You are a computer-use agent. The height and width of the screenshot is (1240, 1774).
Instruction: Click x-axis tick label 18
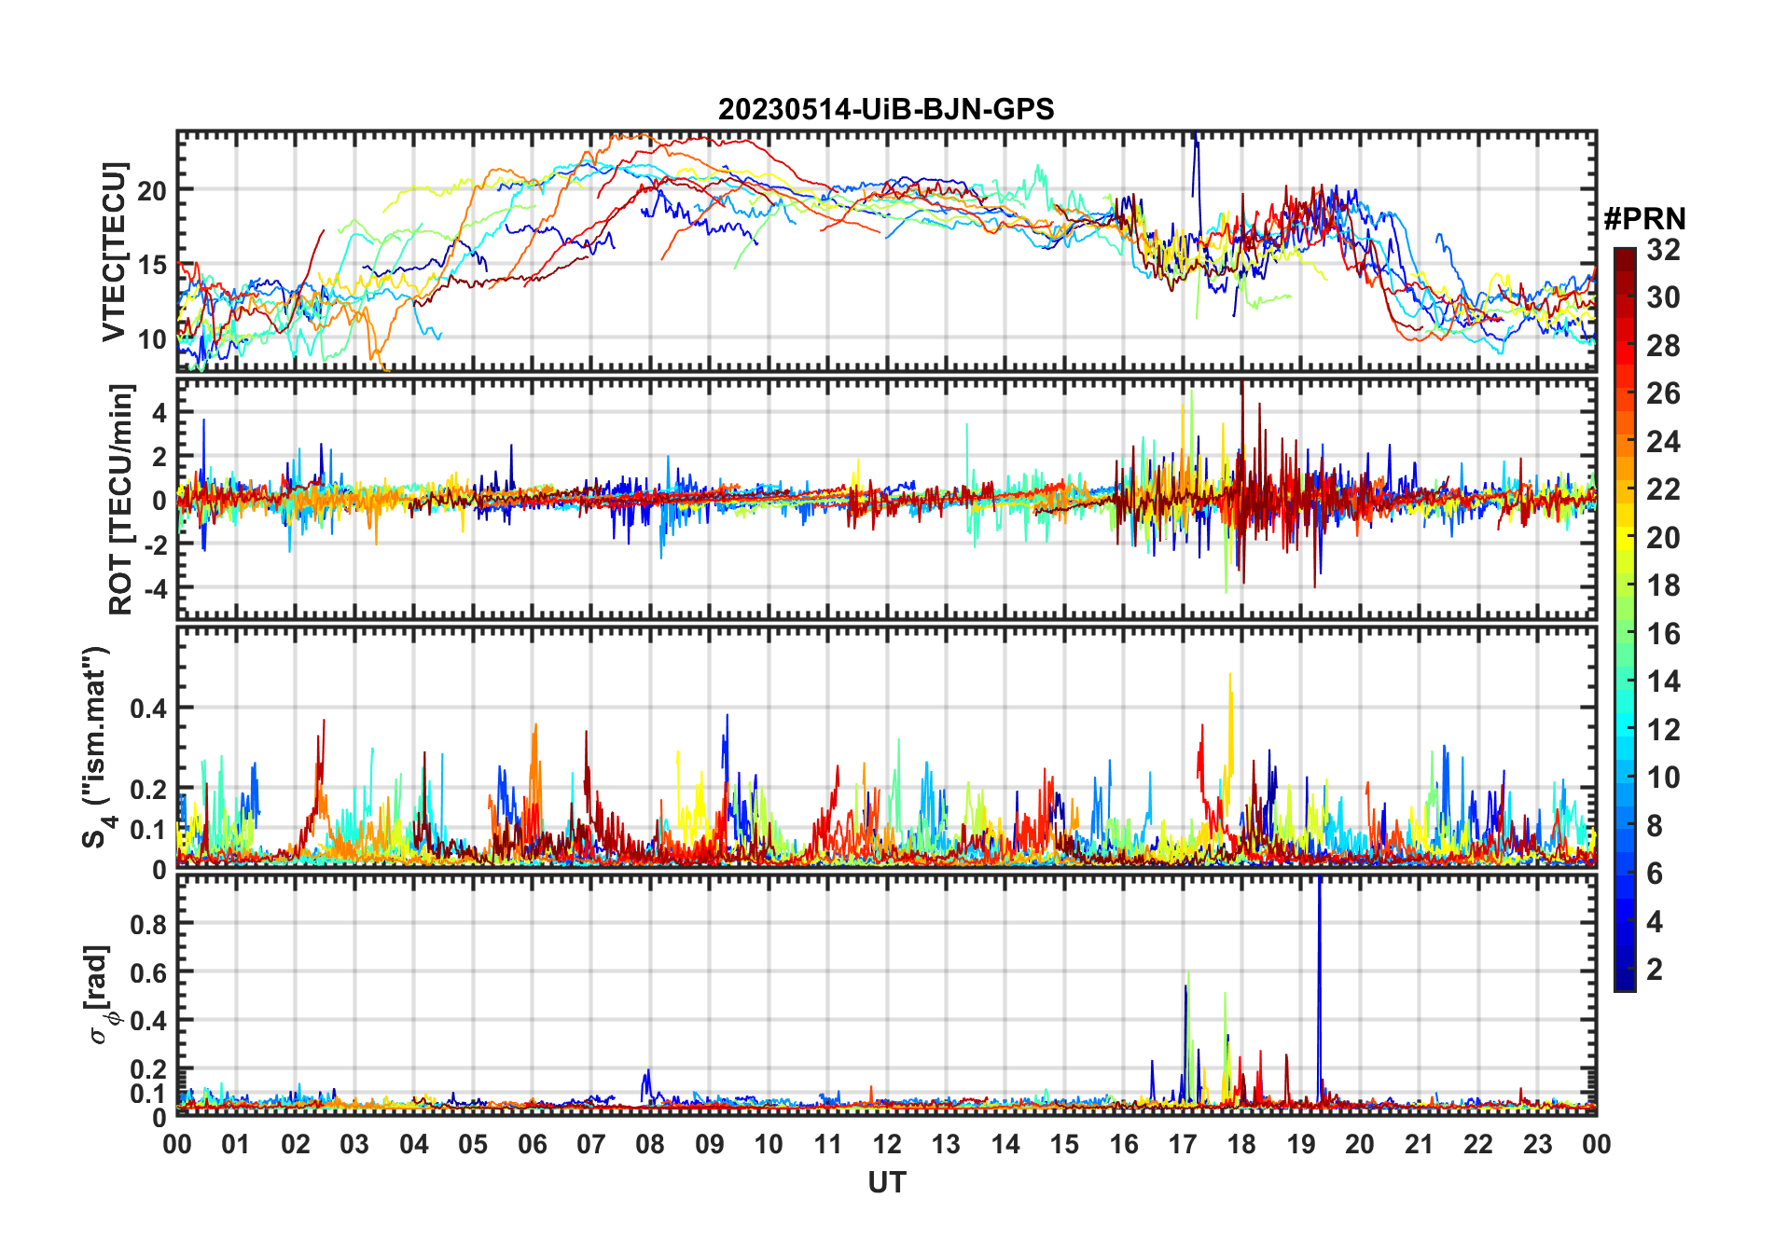[1241, 1144]
